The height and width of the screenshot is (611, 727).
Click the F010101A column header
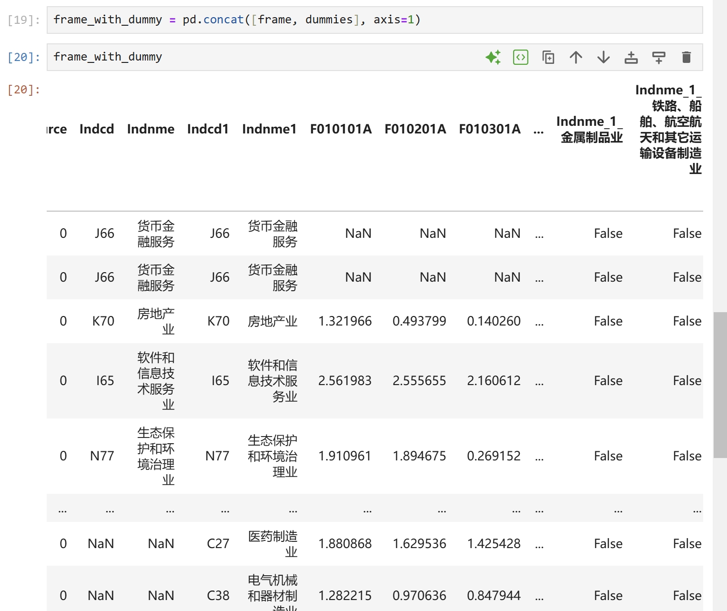tap(341, 129)
